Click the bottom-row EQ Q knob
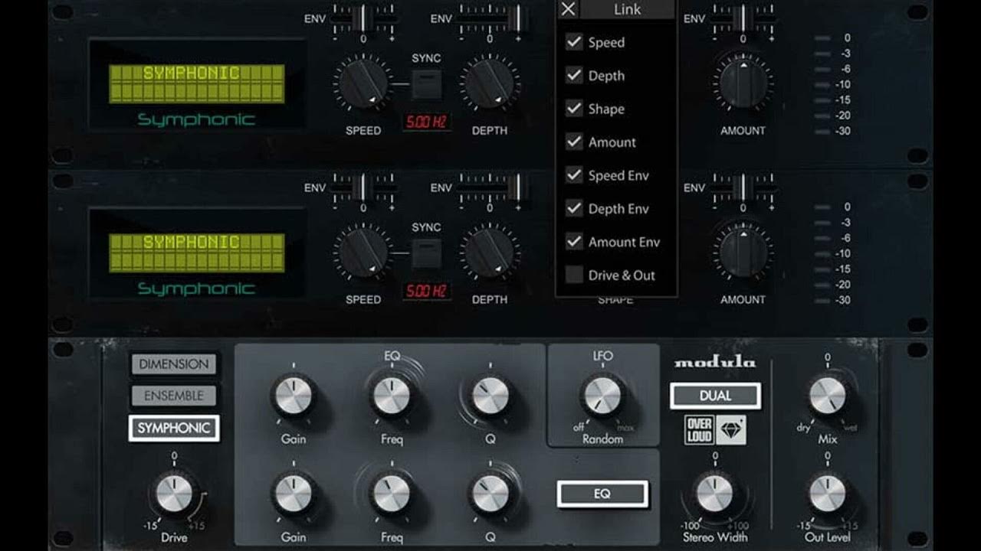This screenshot has width=981, height=551. 490,494
